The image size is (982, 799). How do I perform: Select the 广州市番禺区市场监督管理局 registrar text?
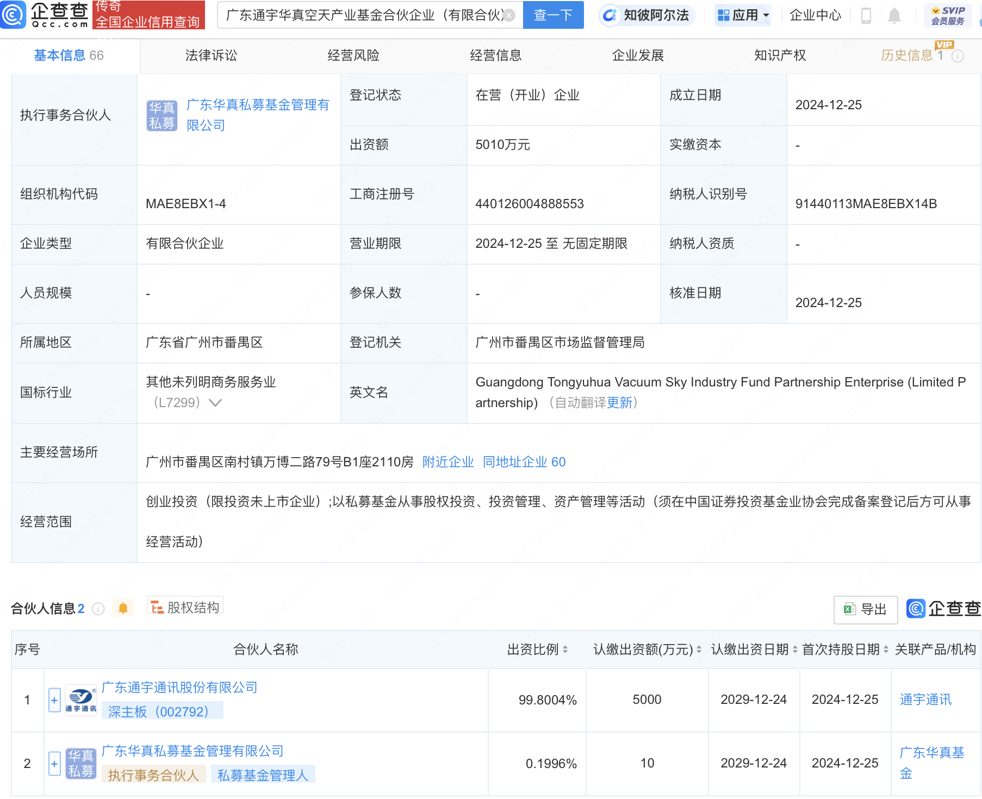point(560,342)
